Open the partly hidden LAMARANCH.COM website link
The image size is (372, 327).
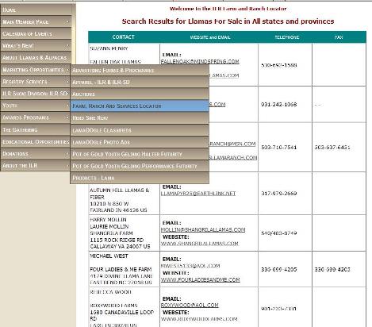pos(233,158)
